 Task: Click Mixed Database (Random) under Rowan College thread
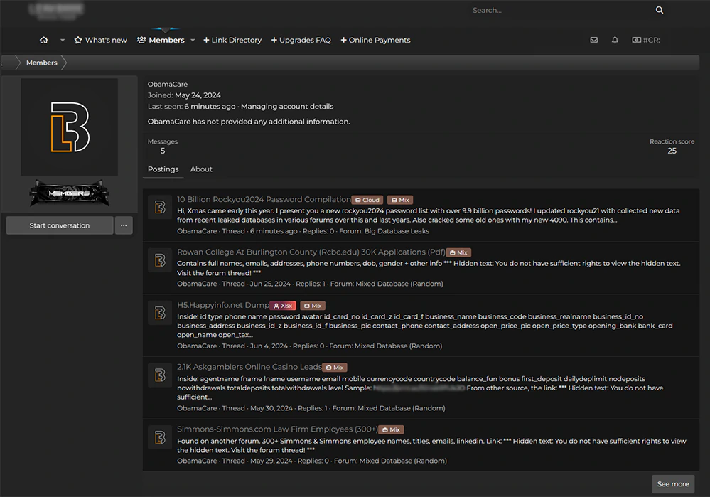point(399,284)
